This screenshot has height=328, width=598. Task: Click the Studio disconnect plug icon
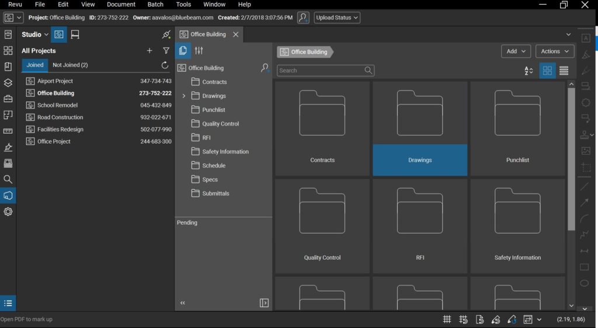[x=166, y=34]
